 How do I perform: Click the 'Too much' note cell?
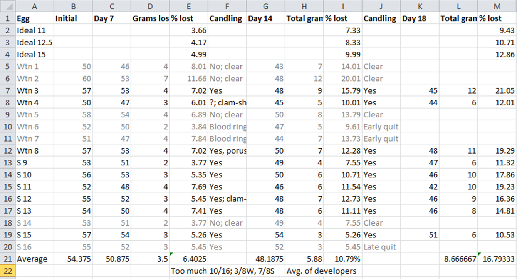point(189,271)
